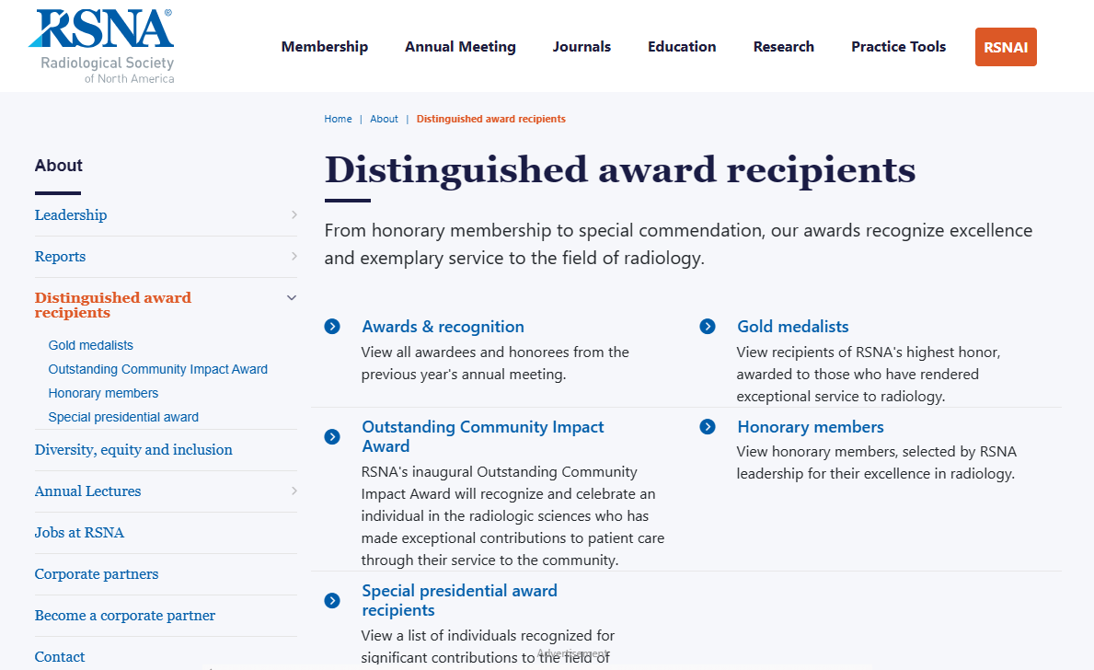The height and width of the screenshot is (670, 1094).
Task: Click the orange RSNAI button
Action: pyautogui.click(x=1006, y=48)
